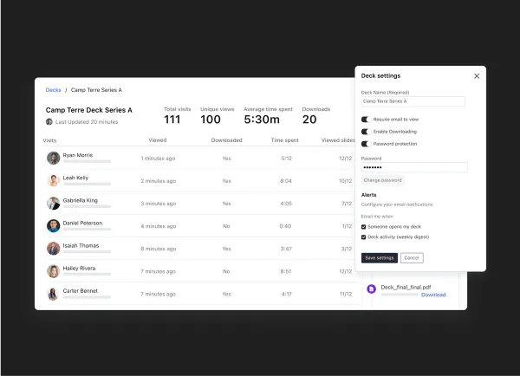Image resolution: width=520 pixels, height=376 pixels.
Task: Click the Viewed slides column header
Action: (338, 140)
